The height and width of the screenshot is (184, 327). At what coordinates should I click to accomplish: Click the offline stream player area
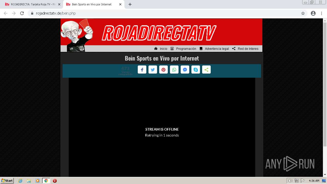162,127
